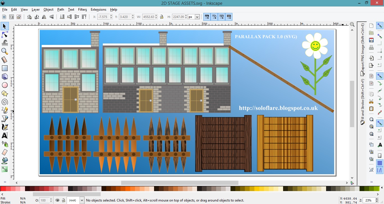Select the Text tool

coord(4,136)
